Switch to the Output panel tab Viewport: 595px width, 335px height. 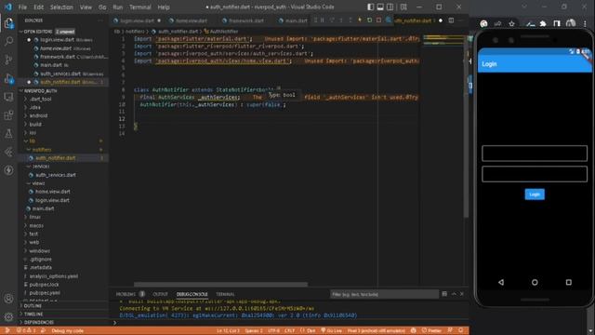coord(160,294)
